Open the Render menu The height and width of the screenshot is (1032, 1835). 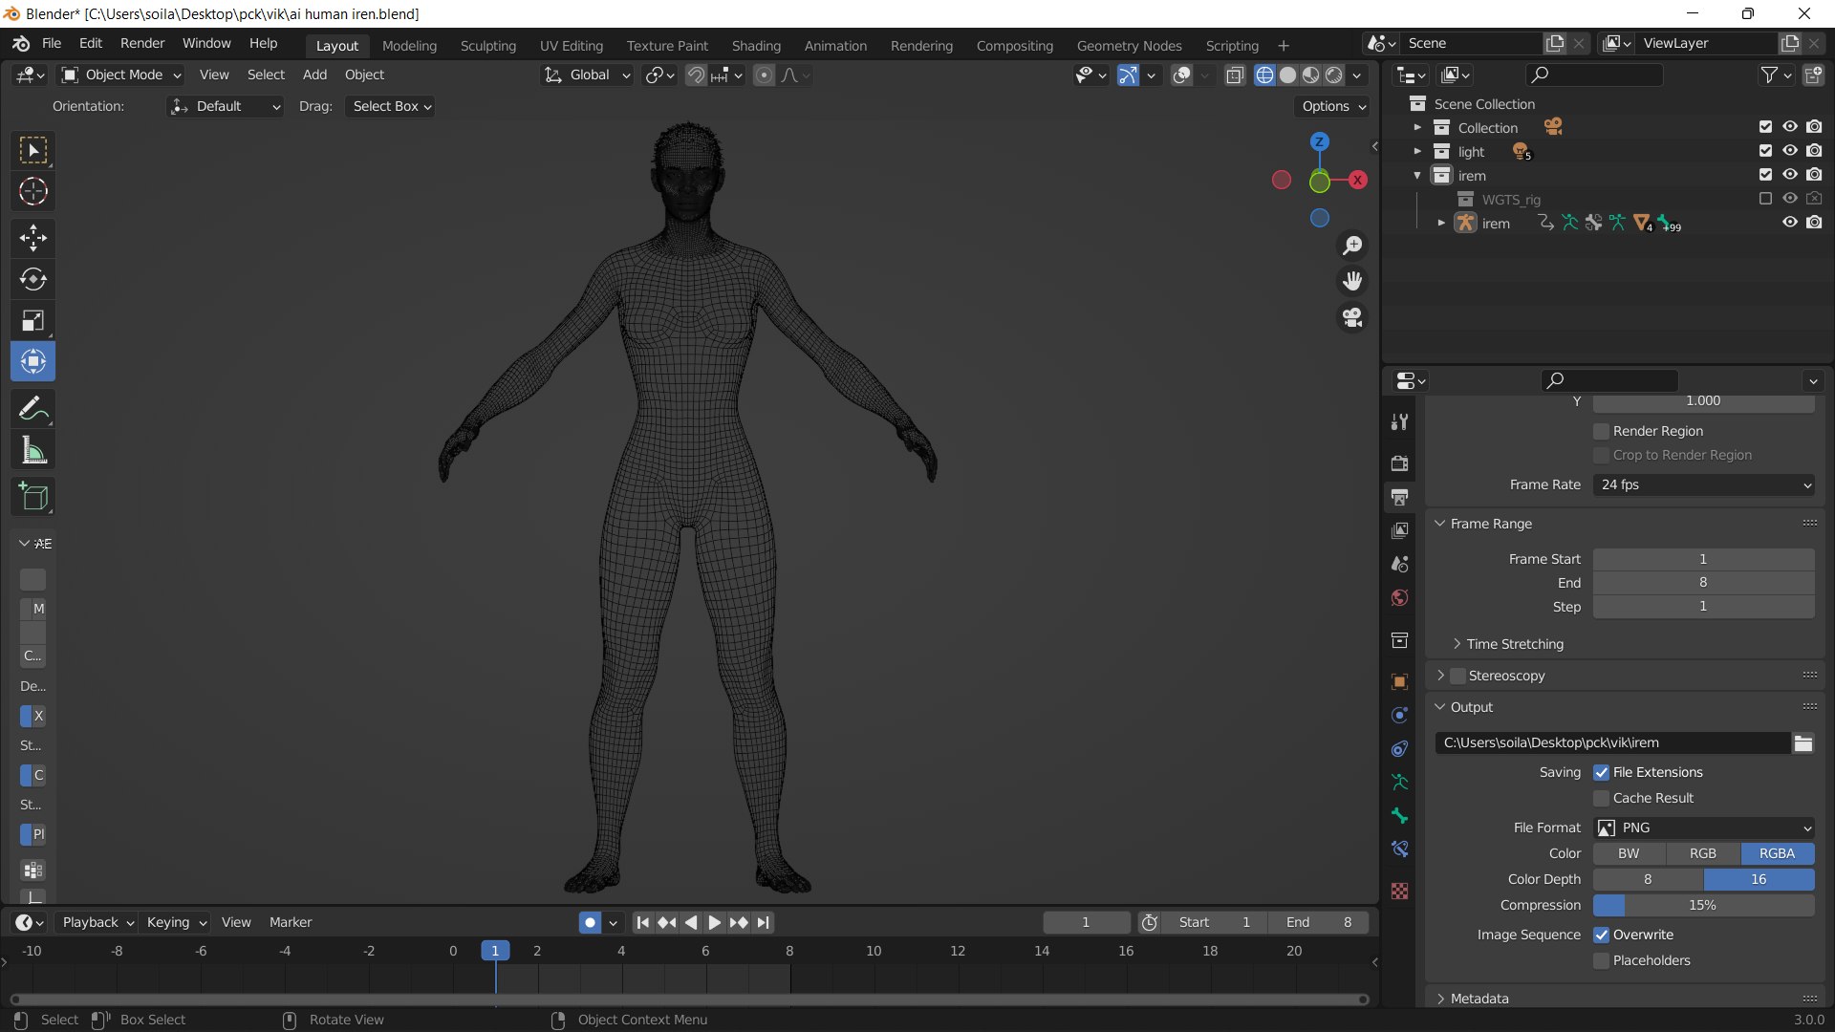click(x=142, y=43)
